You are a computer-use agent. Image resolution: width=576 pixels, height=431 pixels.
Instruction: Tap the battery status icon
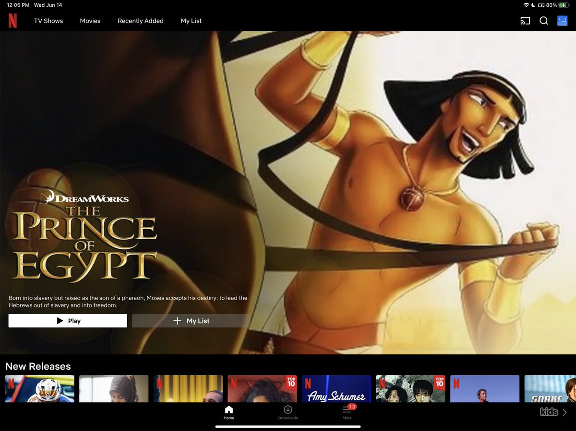pyautogui.click(x=564, y=5)
